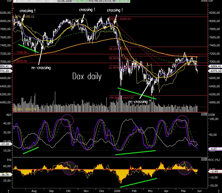Click the 50,00 DSSB scale value
The width and height of the screenshot is (222, 193).
click(x=213, y=135)
